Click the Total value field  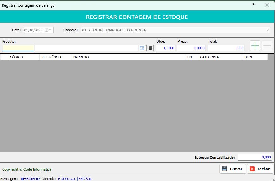(226, 48)
